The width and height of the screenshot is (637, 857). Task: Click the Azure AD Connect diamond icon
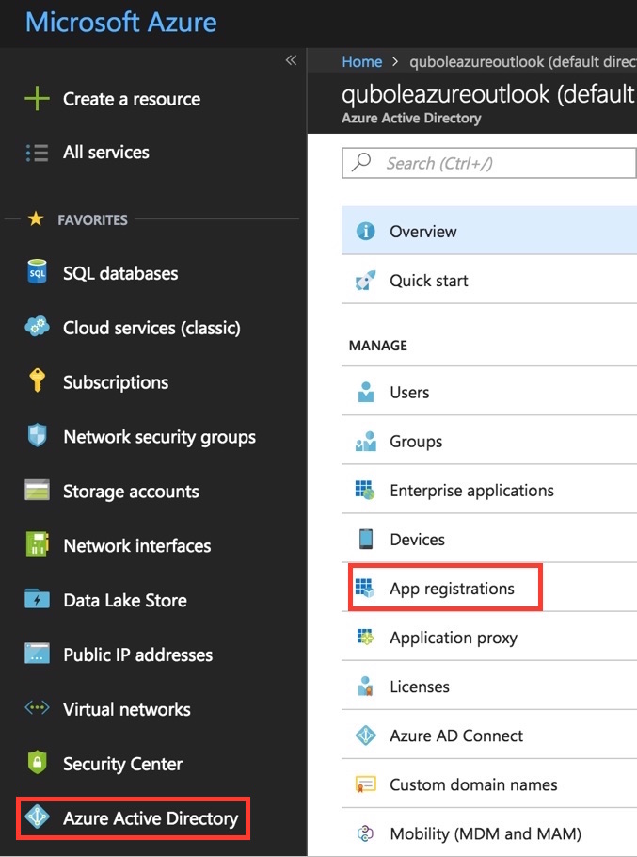point(366,736)
